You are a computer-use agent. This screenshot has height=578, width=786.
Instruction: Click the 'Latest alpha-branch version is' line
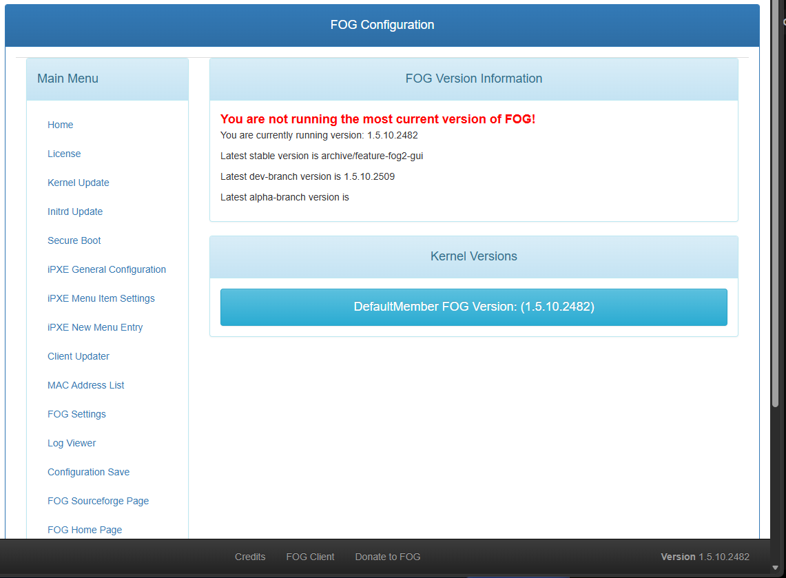[285, 198]
